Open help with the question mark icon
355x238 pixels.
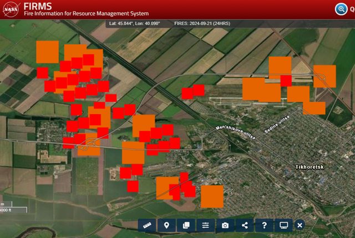264,225
